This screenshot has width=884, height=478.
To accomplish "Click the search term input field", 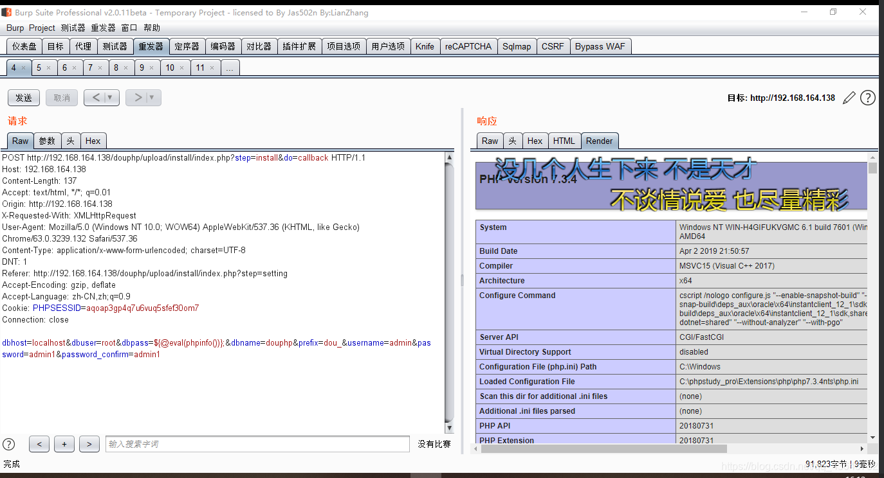I will tap(257, 444).
